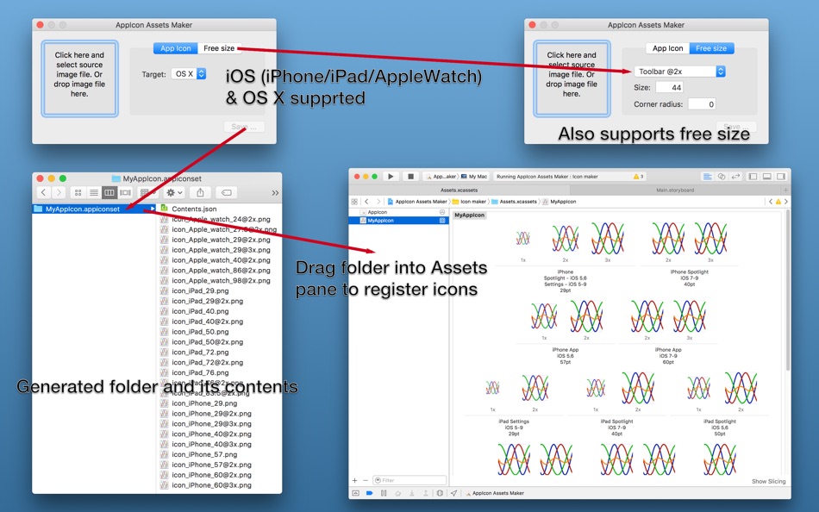The height and width of the screenshot is (512, 819).
Task: Hide debug area with debug bar's first icon
Action: (356, 493)
